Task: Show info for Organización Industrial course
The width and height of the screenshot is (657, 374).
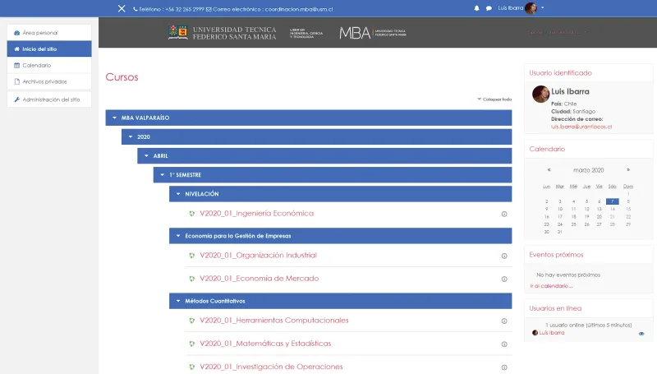Action: click(x=504, y=256)
